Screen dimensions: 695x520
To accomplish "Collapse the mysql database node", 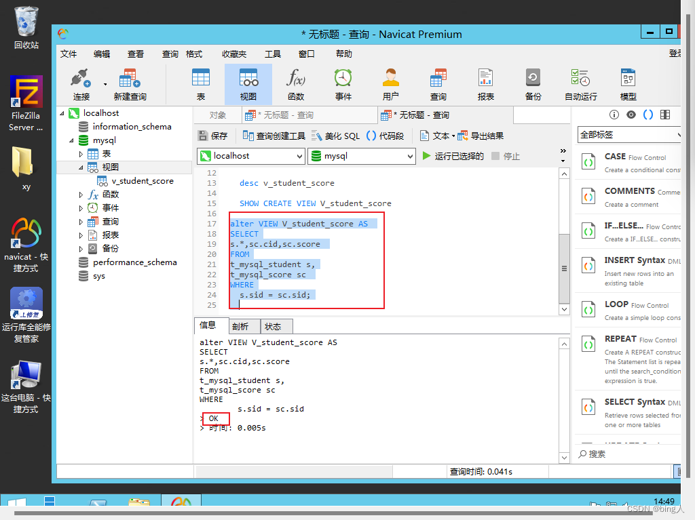I will pos(71,140).
